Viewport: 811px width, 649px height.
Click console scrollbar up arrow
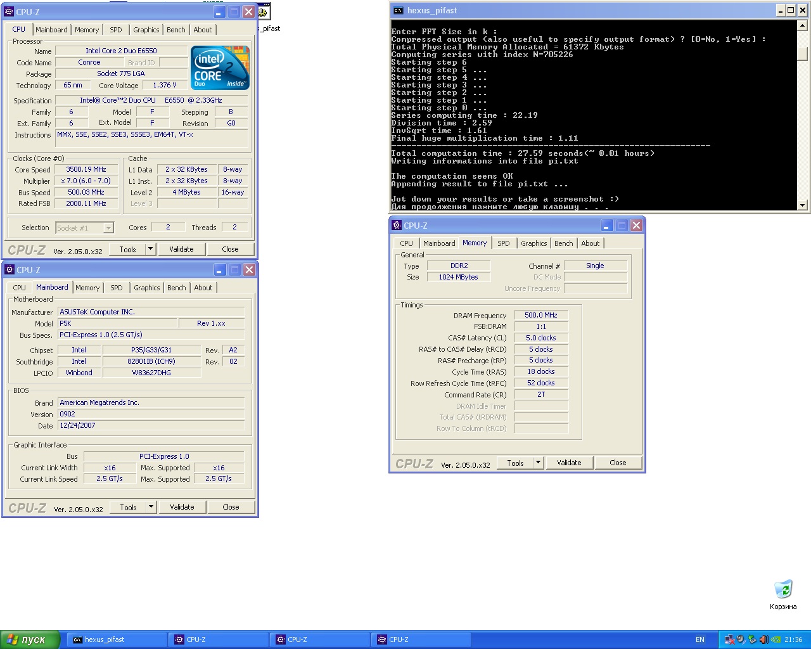[x=802, y=26]
